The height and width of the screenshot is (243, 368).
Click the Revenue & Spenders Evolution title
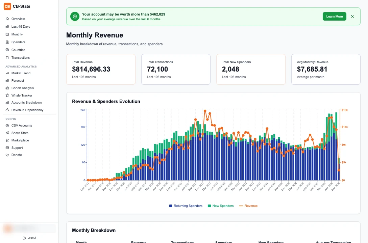point(106,102)
